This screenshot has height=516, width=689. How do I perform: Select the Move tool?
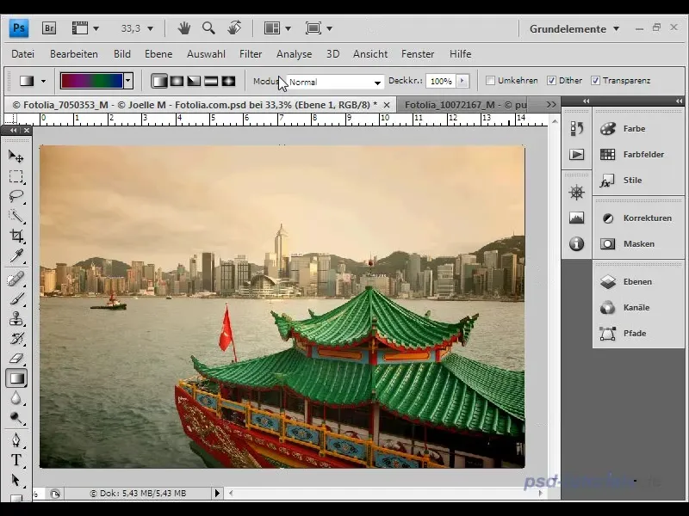point(16,157)
